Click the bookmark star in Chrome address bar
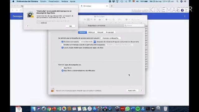The image size is (199, 112). point(178,10)
